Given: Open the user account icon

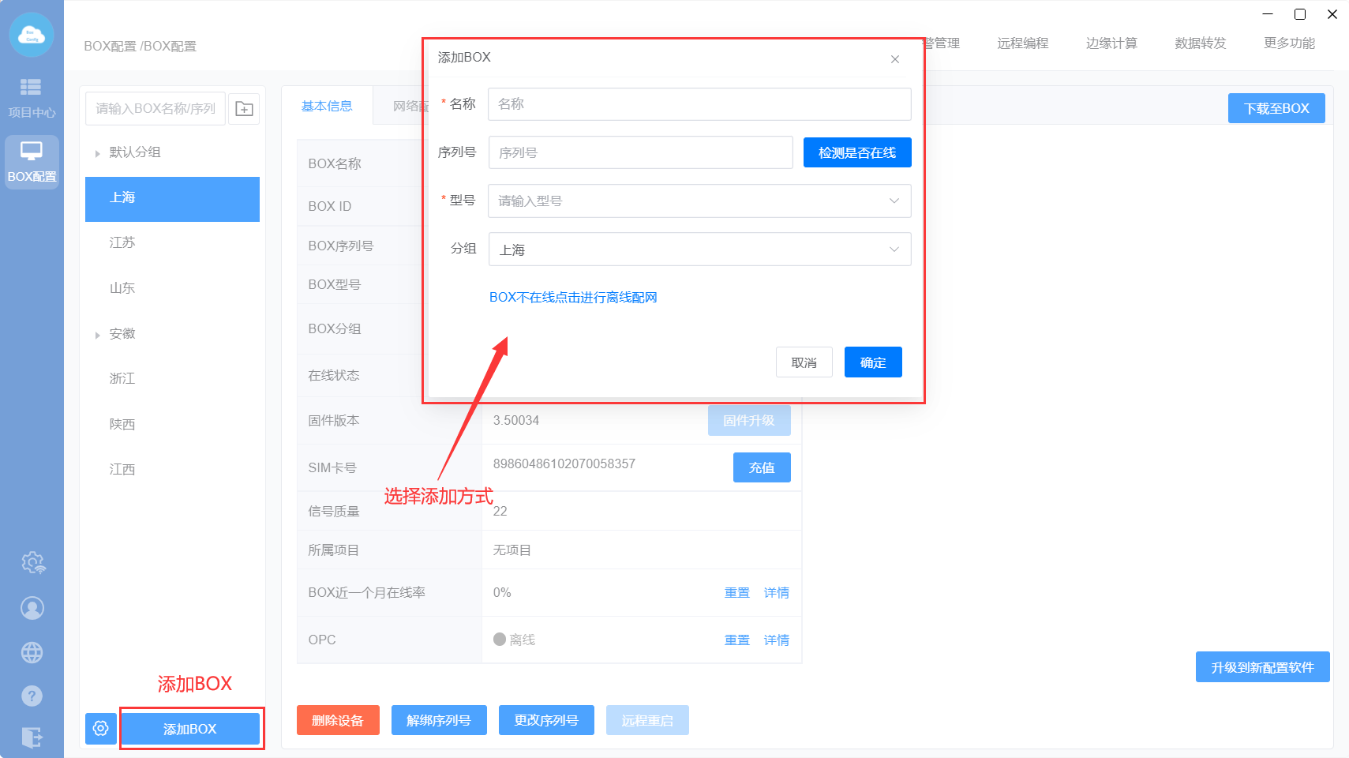Looking at the screenshot, I should [32, 608].
